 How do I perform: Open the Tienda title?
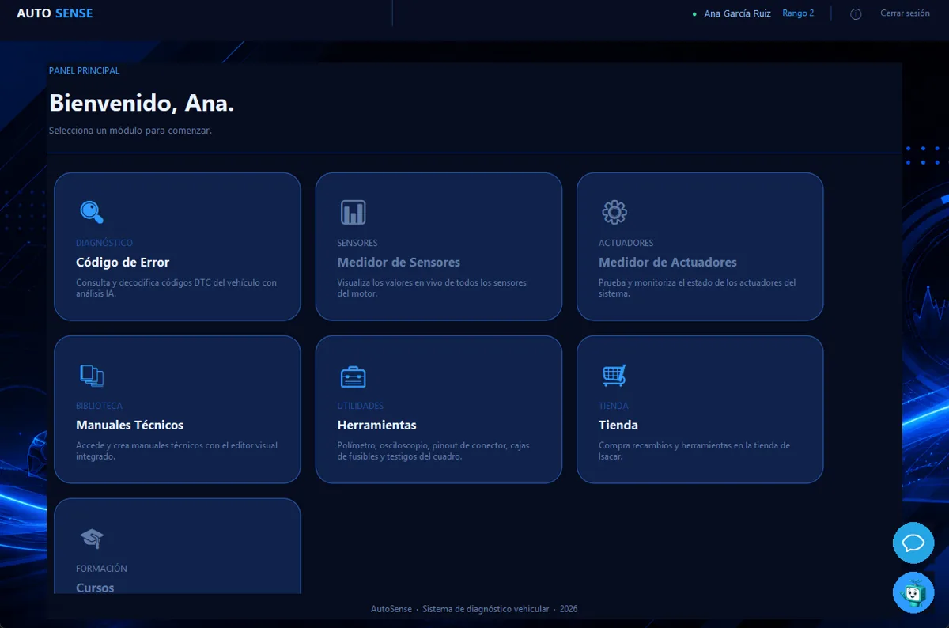618,426
